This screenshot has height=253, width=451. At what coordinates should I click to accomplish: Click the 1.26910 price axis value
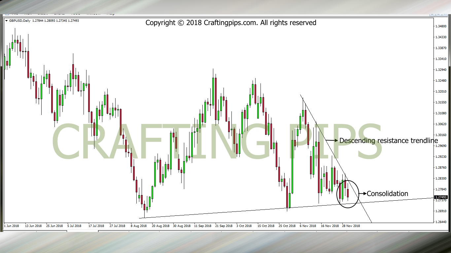tap(441, 211)
